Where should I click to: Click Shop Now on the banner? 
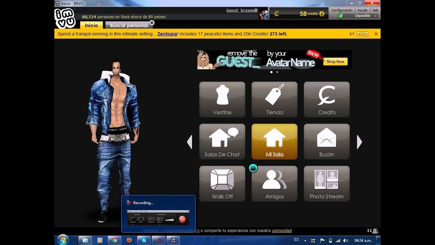(x=335, y=62)
